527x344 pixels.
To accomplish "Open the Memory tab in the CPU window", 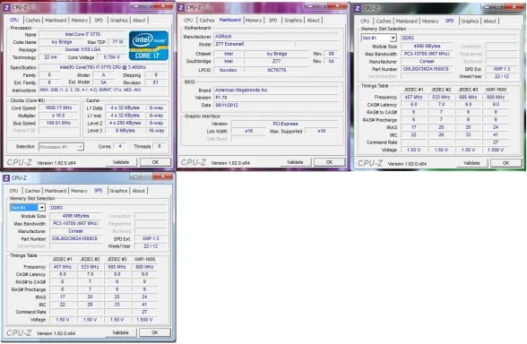I will click(x=79, y=20).
